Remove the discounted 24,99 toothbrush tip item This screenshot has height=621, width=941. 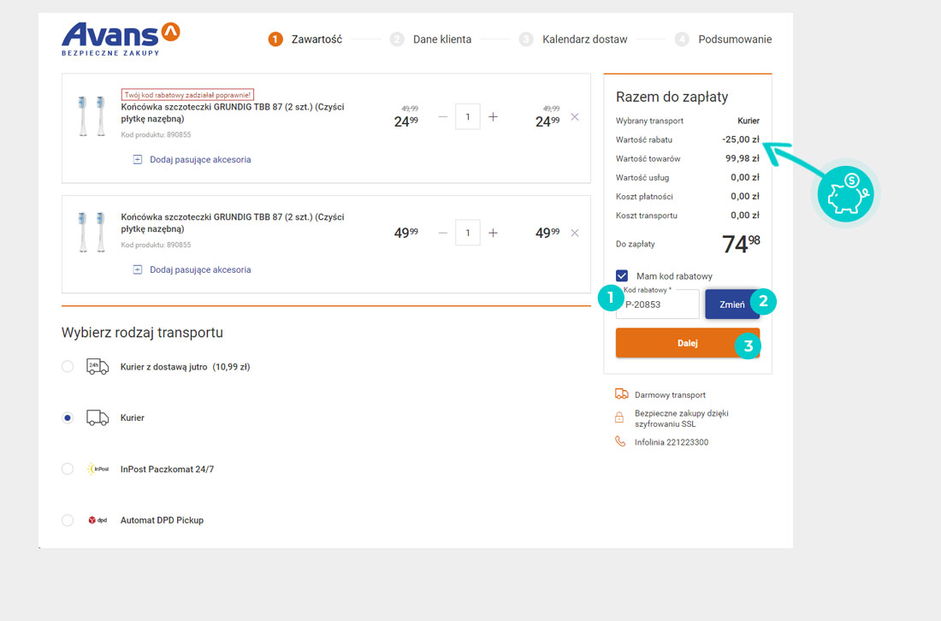tap(575, 117)
